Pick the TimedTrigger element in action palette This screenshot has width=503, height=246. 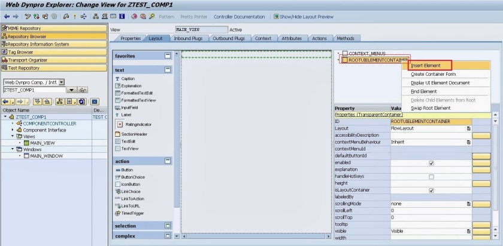click(129, 213)
